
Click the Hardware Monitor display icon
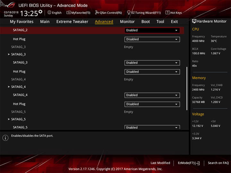194,21
